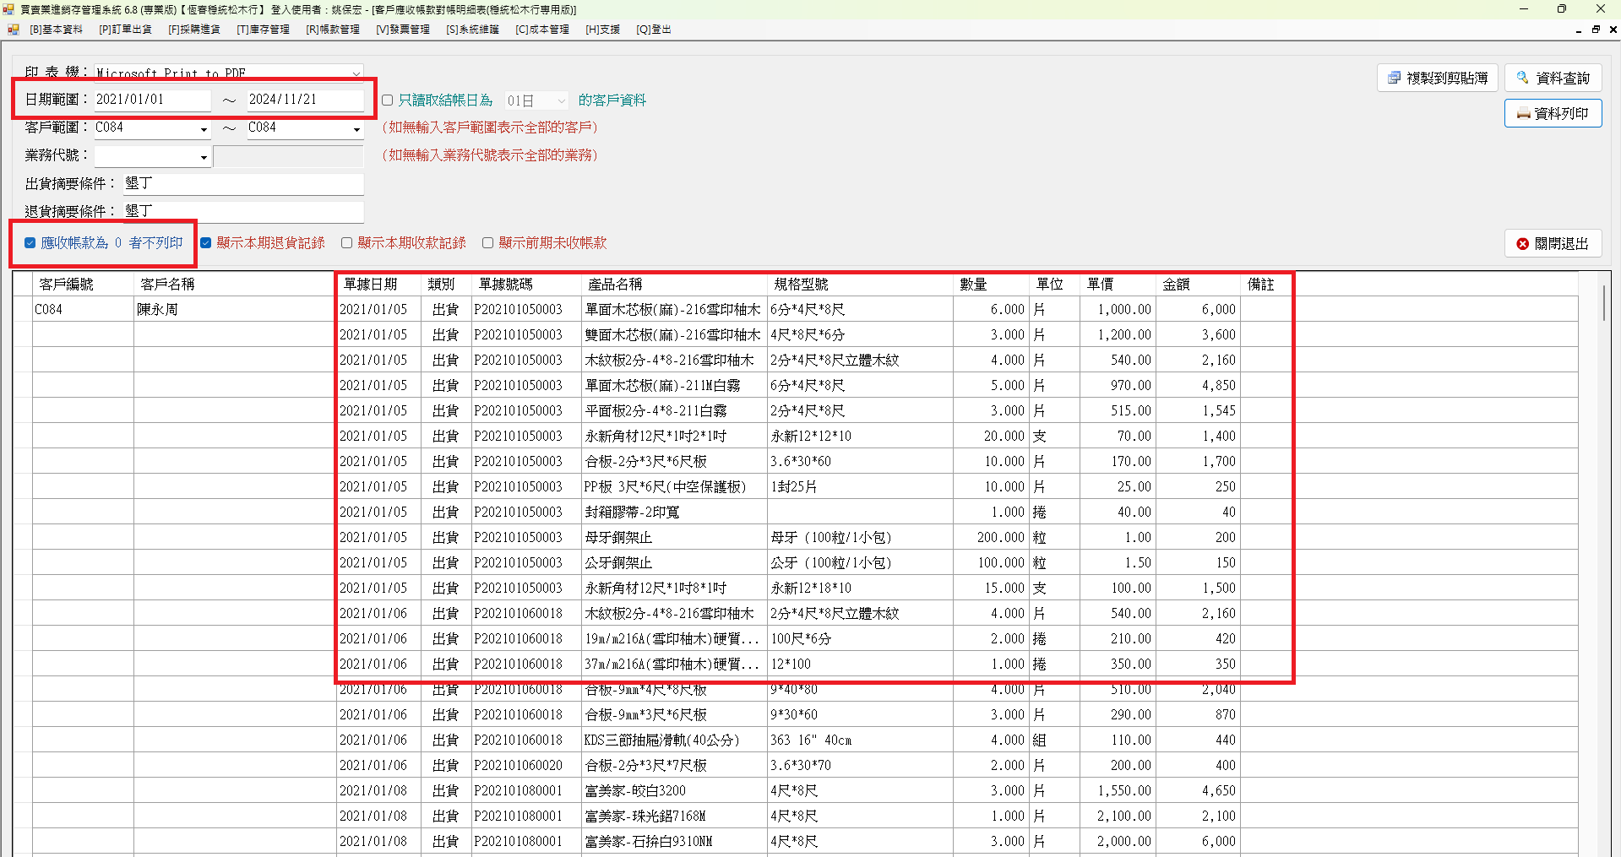The image size is (1621, 857).
Task: Click the 出貨摘要條件 input field
Action: click(x=243, y=183)
